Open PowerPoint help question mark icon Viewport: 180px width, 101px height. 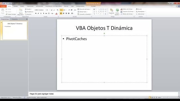click(x=179, y=6)
